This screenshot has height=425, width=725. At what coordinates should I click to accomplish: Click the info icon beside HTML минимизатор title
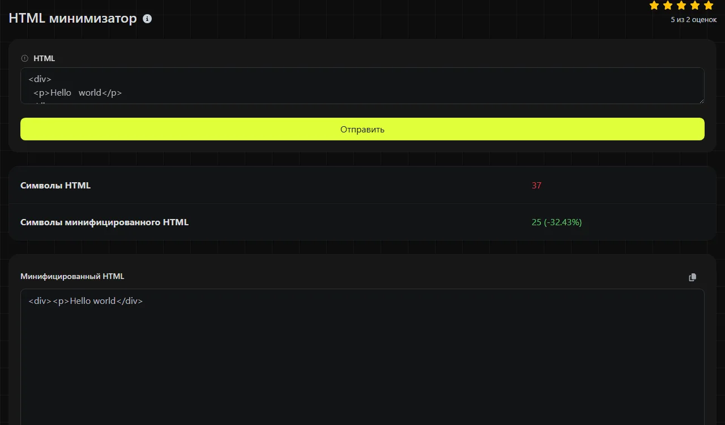147,19
